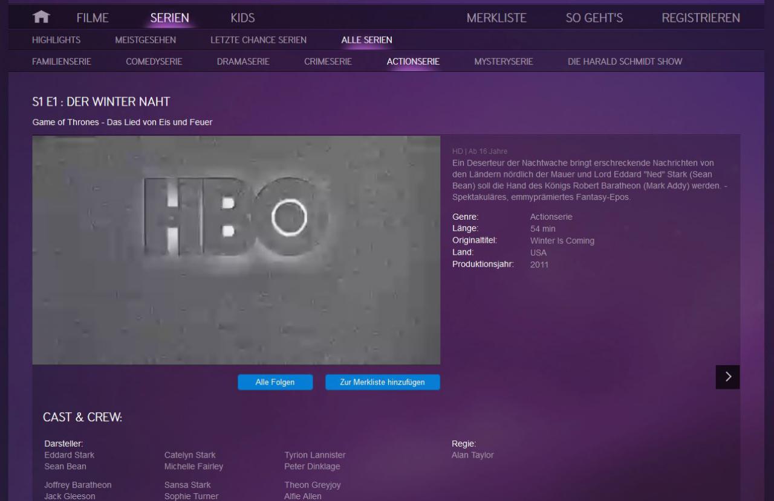
Task: Open LETZTE CHANCE SERIEN tab
Action: (x=258, y=40)
